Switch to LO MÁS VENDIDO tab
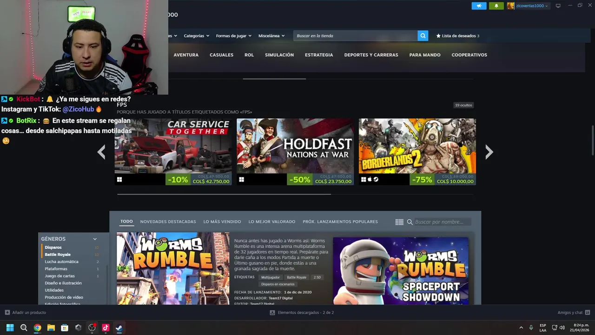 [x=222, y=222]
